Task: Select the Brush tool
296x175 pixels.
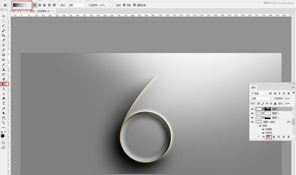Action: coord(3,65)
